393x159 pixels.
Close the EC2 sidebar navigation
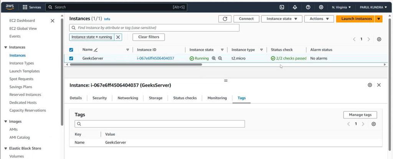click(x=52, y=21)
